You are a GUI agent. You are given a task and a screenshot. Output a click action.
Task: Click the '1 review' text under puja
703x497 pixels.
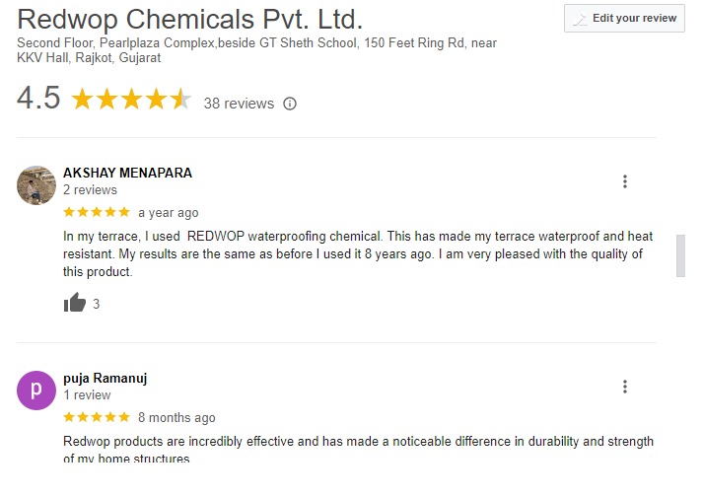(87, 394)
